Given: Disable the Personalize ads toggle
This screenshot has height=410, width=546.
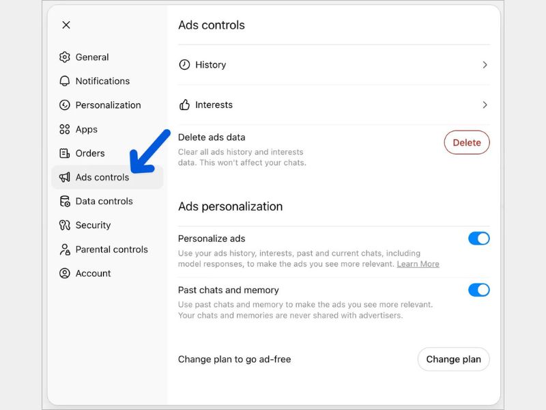Looking at the screenshot, I should (478, 238).
